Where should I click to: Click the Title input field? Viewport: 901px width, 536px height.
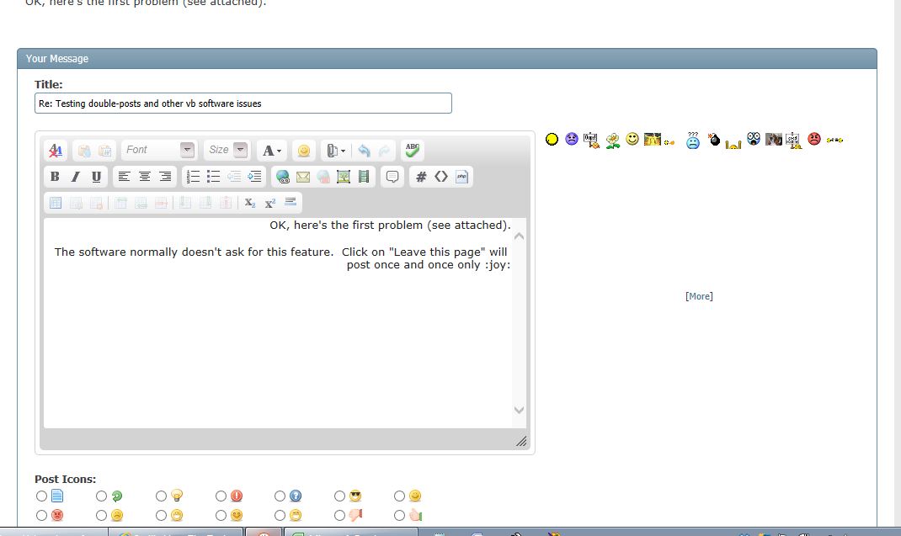pos(243,103)
